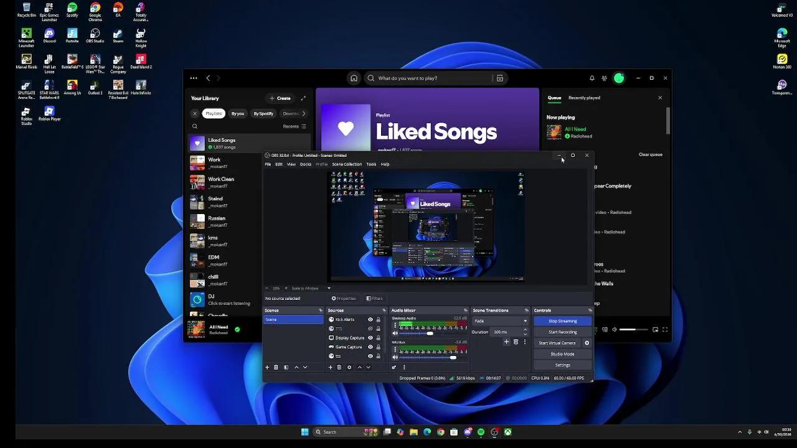797x448 pixels.
Task: Click Create button in Spotify library
Action: tap(280, 98)
